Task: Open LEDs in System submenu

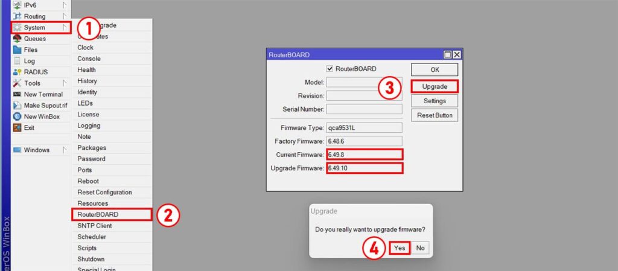Action: [112, 103]
